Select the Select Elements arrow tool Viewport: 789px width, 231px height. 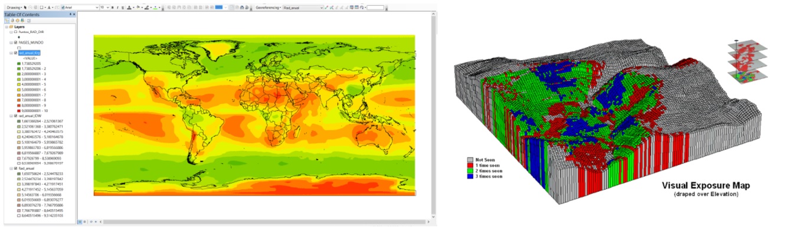(25, 8)
